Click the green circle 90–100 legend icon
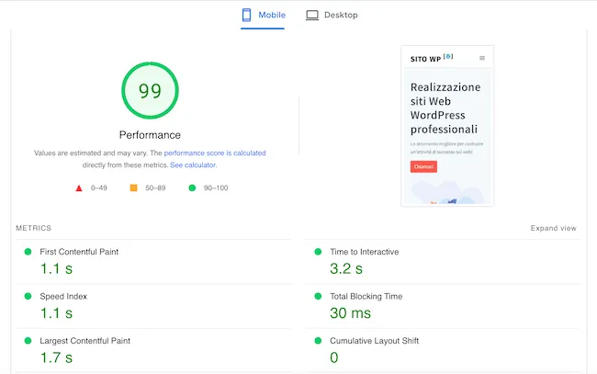Image resolution: width=597 pixels, height=374 pixels. 192,187
